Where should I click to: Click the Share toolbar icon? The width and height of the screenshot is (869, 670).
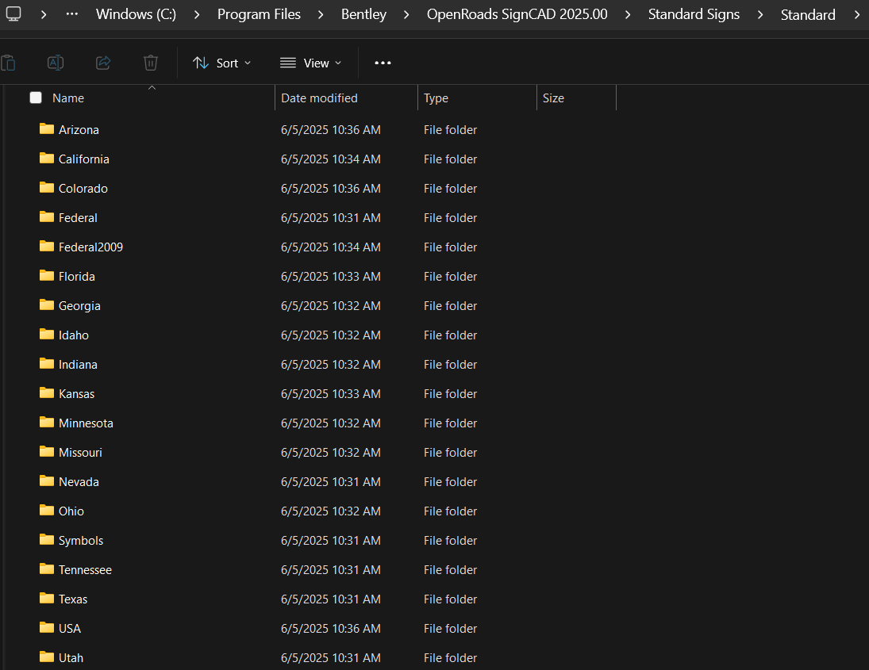[103, 63]
